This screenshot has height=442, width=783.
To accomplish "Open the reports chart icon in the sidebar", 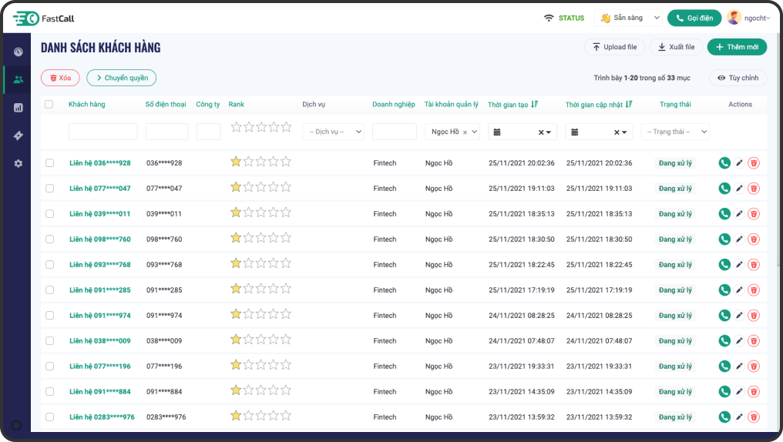I will 18,108.
